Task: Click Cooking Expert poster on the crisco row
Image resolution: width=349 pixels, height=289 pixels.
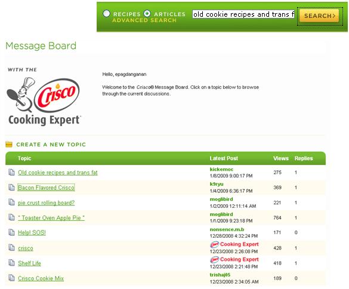Action: coord(239,244)
